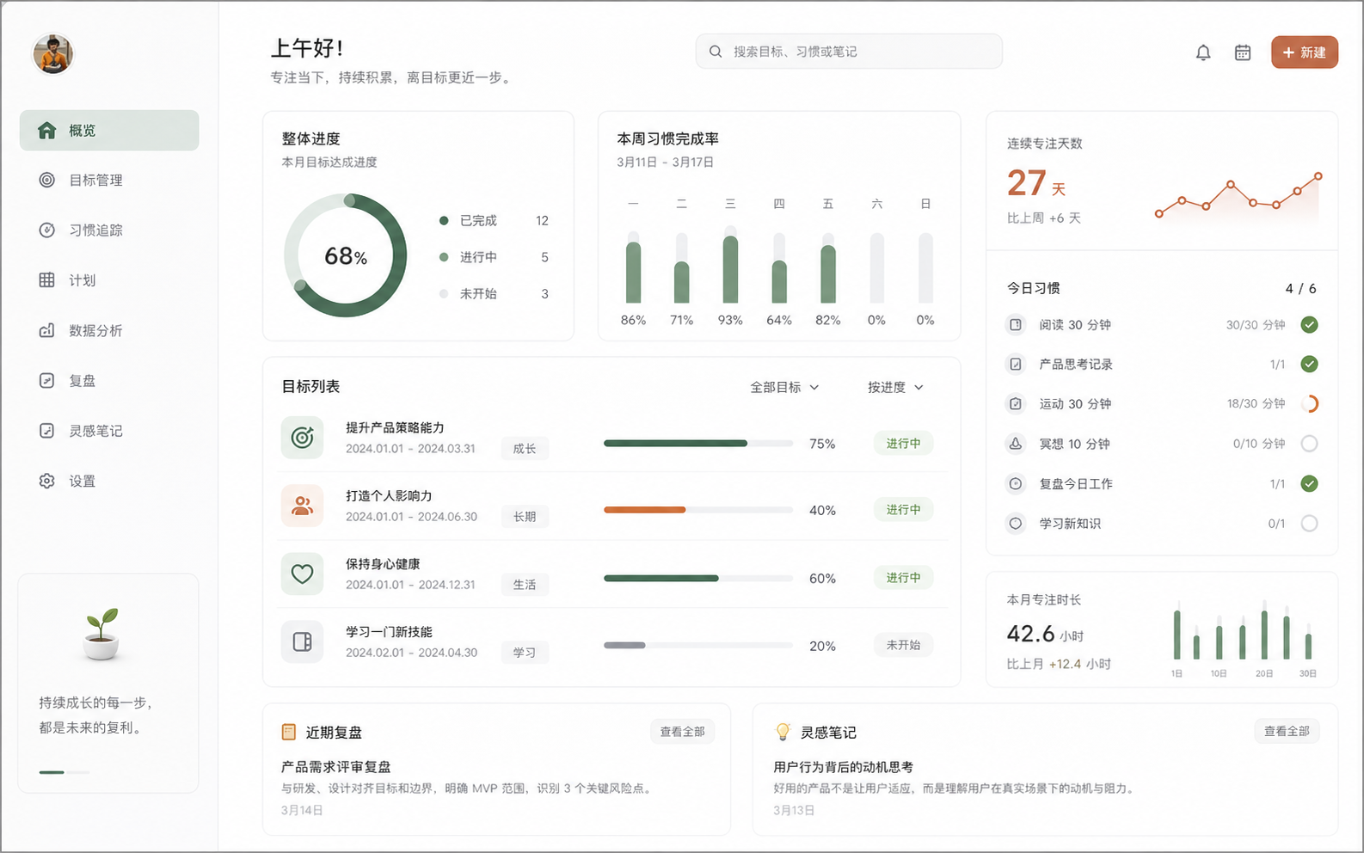Click the notebook icon beside 近期复盘

point(289,732)
